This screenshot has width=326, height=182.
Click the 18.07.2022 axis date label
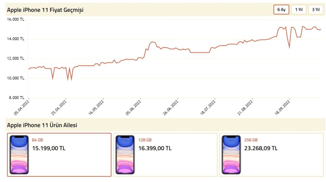pos(208,108)
